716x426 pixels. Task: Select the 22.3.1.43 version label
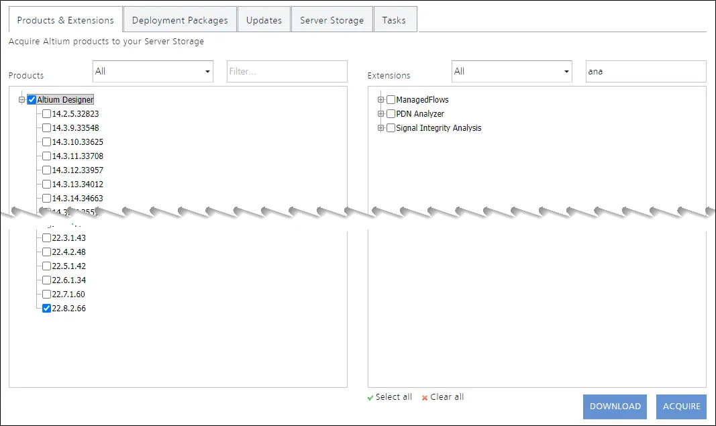coord(69,238)
